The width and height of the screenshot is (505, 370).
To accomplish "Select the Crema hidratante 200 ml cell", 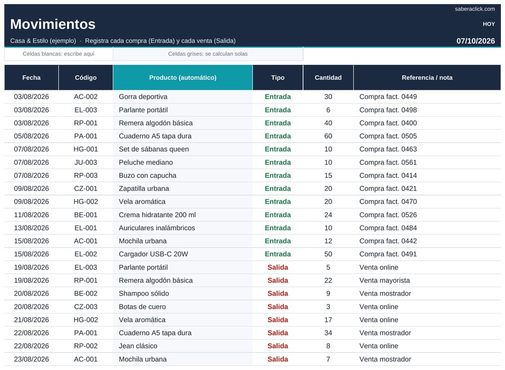I will (182, 215).
